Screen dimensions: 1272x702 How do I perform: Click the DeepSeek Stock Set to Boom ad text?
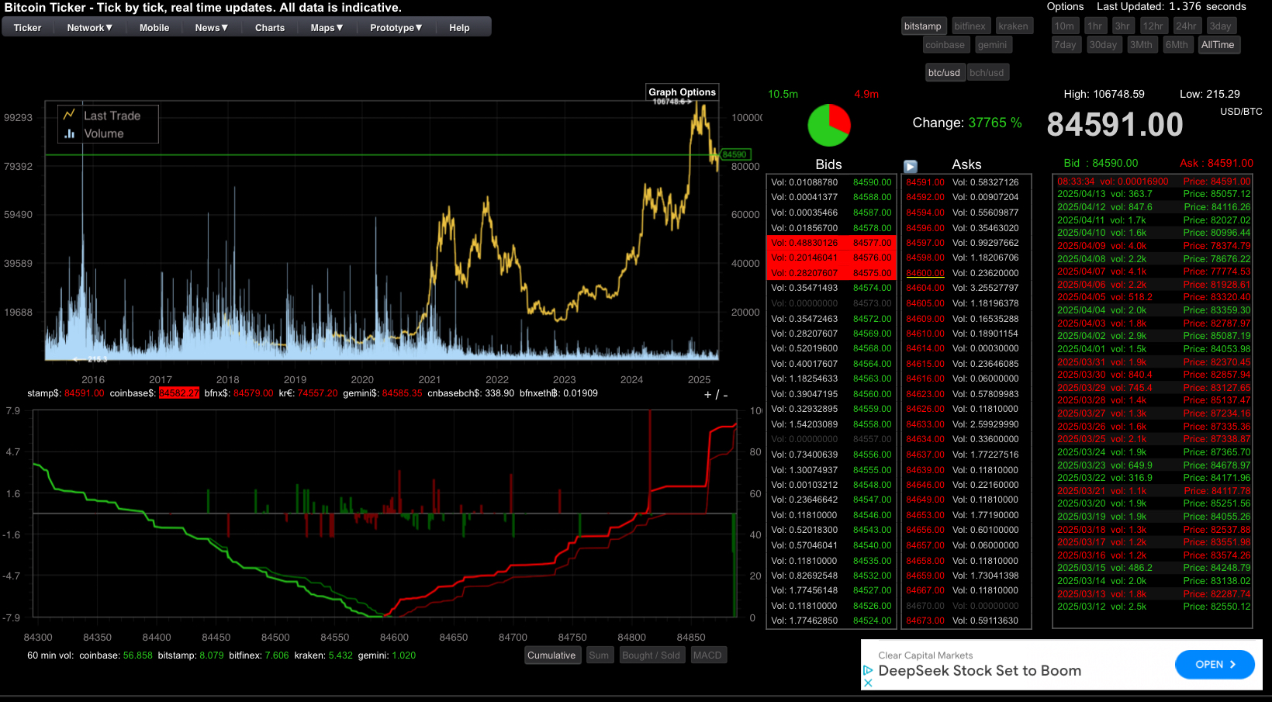pos(980,671)
